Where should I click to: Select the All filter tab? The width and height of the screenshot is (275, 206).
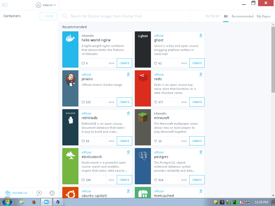pos(226,16)
